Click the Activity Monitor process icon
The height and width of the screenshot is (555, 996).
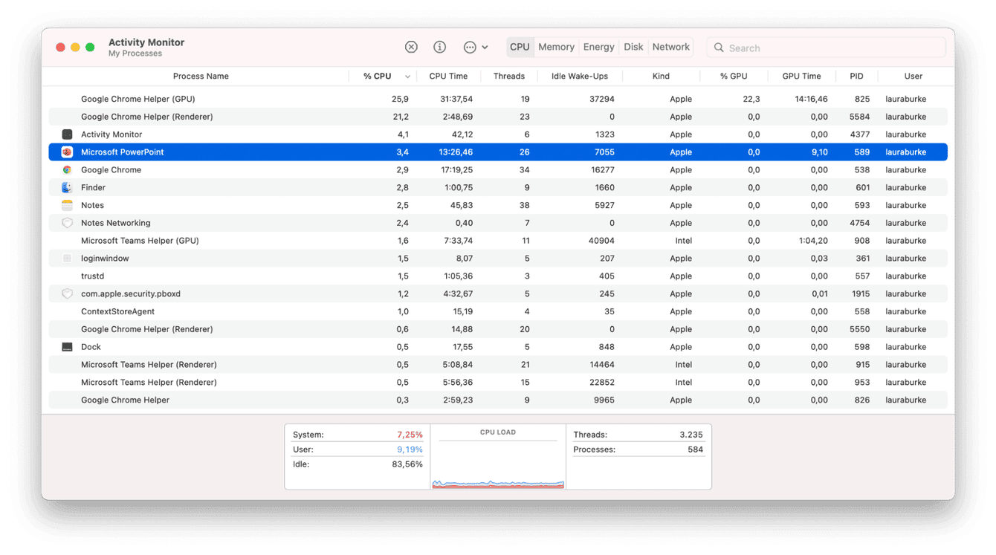tap(67, 134)
